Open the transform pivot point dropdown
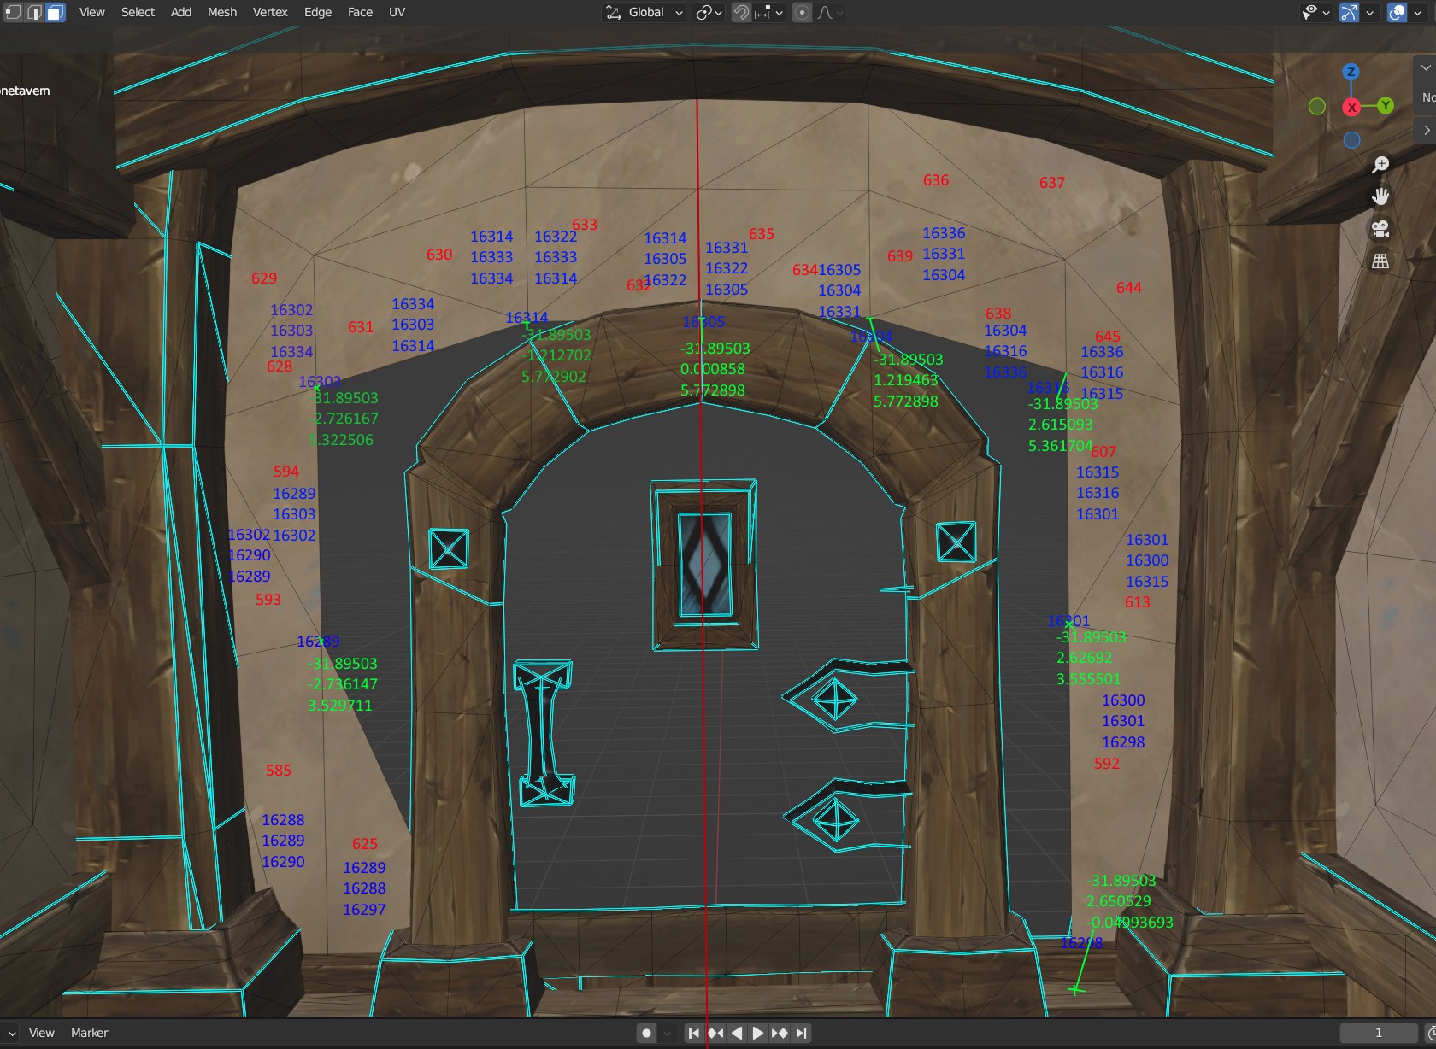The image size is (1436, 1049). tap(709, 12)
